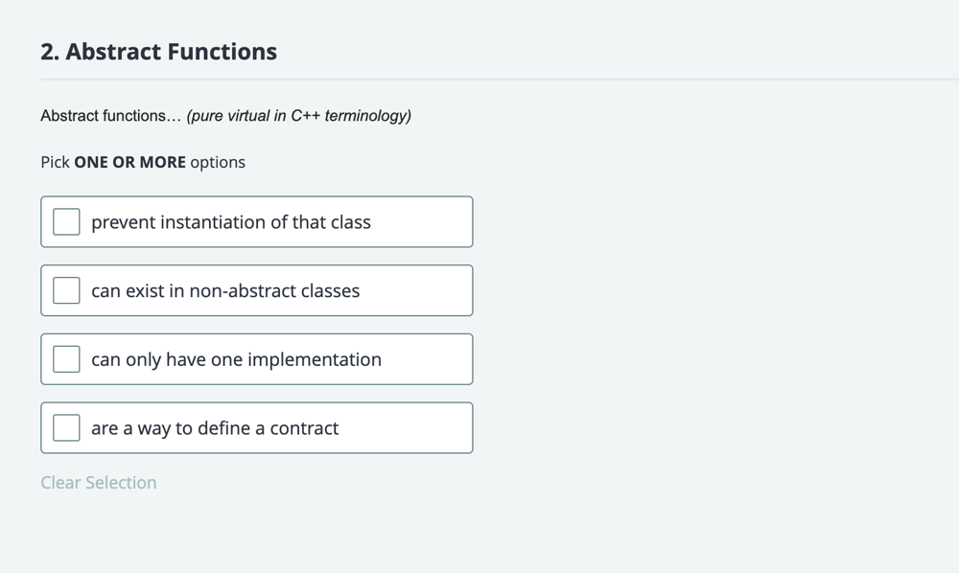Click the 'Abstract functions…' question prompt text
Viewport: 959px width, 573px height.
[111, 115]
